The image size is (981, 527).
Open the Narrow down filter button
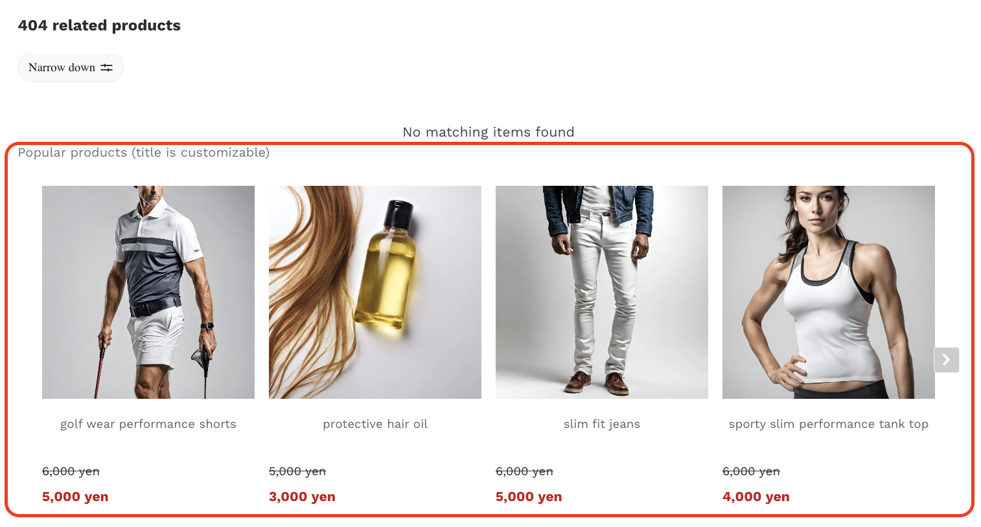click(71, 67)
